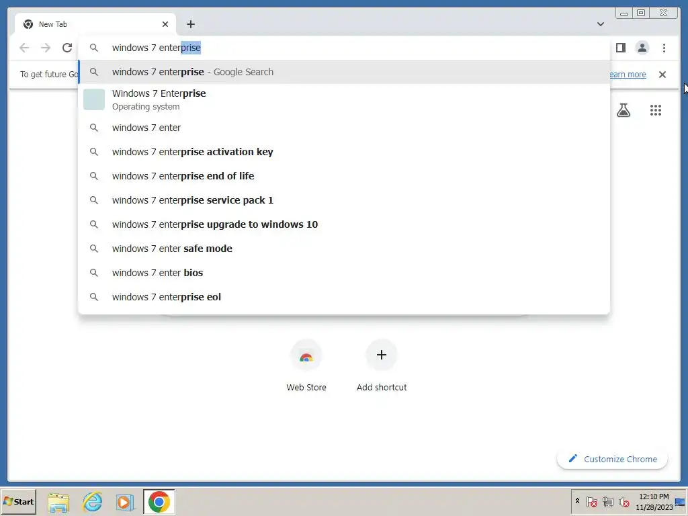Open the Chrome profile avatar

point(642,48)
